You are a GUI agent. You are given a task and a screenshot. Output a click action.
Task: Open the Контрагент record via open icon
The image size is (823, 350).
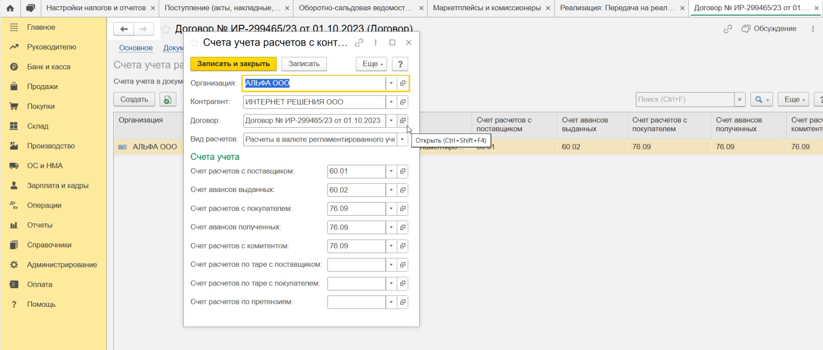[x=403, y=102]
